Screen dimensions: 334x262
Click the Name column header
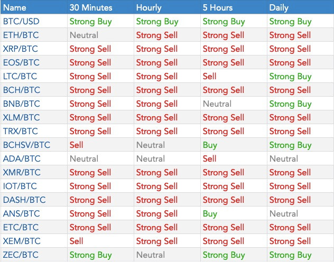tap(15, 8)
